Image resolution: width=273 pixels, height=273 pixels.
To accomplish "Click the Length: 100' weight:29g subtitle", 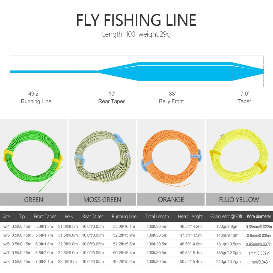I will [x=136, y=35].
